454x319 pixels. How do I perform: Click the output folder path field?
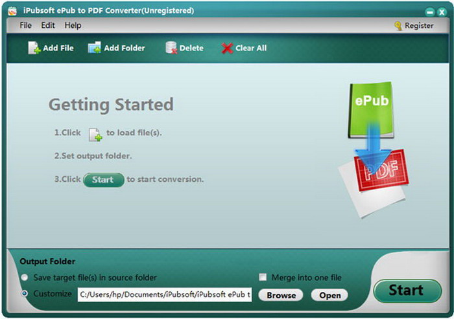pyautogui.click(x=165, y=294)
